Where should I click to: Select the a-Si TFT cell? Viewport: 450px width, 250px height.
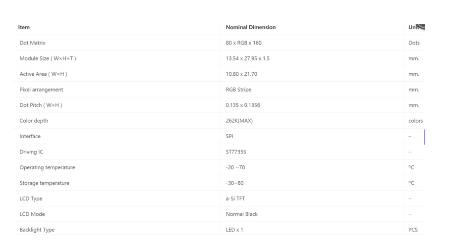coord(235,199)
